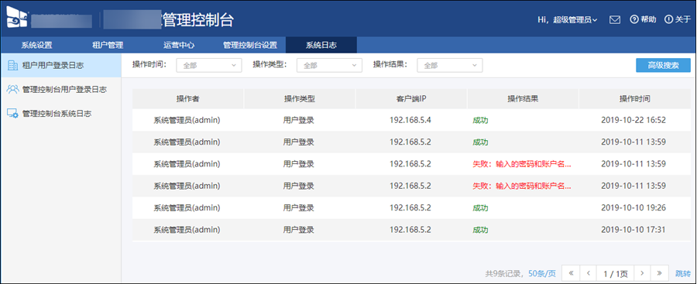The width and height of the screenshot is (697, 284).
Task: Click the 操作类型 column header
Action: (x=300, y=99)
